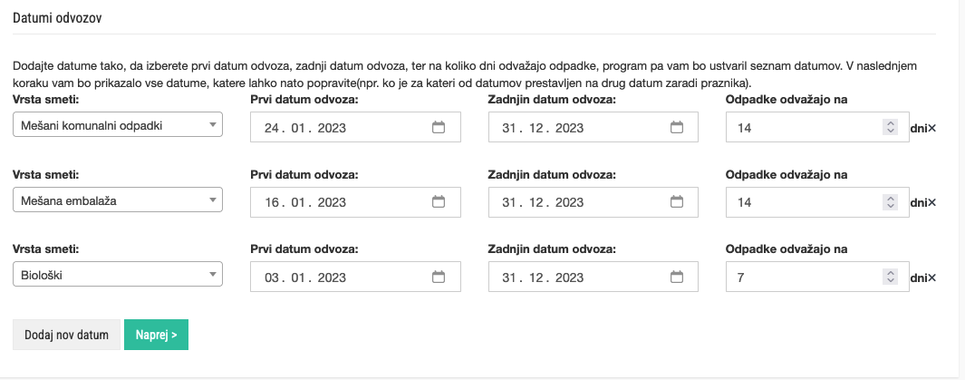Expand the Mešana embalaža waste type dropdown

pyautogui.click(x=118, y=200)
